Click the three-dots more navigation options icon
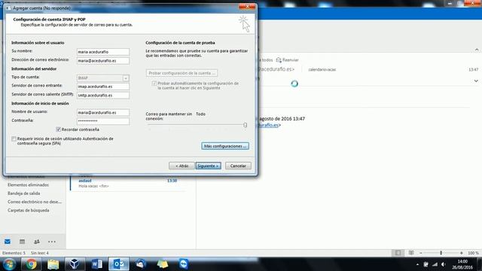This screenshot has height=271, width=482. coord(52,242)
